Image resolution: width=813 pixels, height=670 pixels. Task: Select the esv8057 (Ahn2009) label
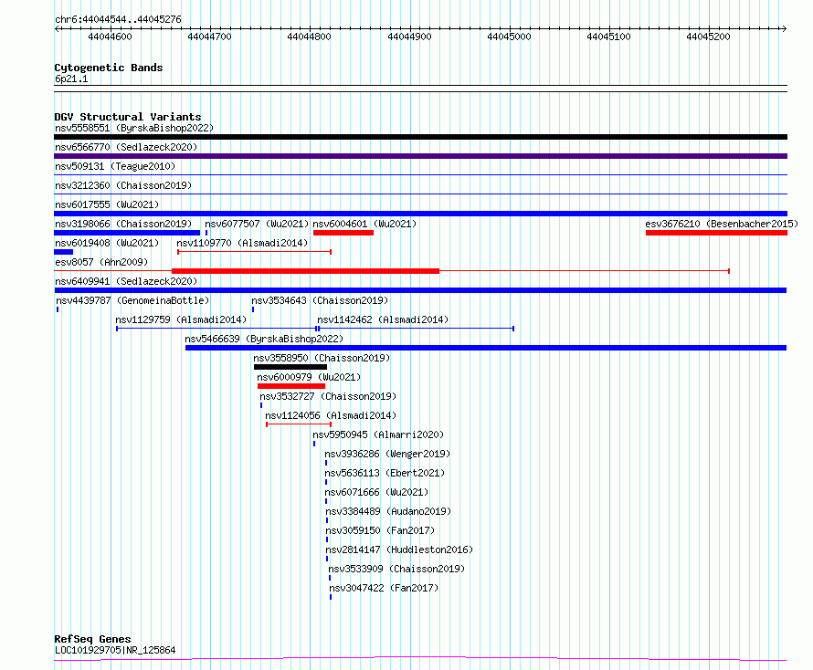pos(101,262)
